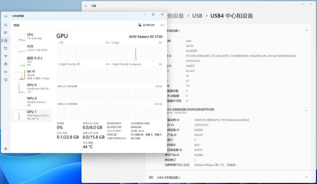Open Task Manager settings gear
The width and height of the screenshot is (317, 184).
5,149
